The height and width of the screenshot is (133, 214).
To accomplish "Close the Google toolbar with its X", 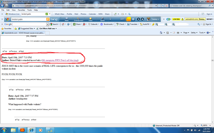I will pos(2,24).
